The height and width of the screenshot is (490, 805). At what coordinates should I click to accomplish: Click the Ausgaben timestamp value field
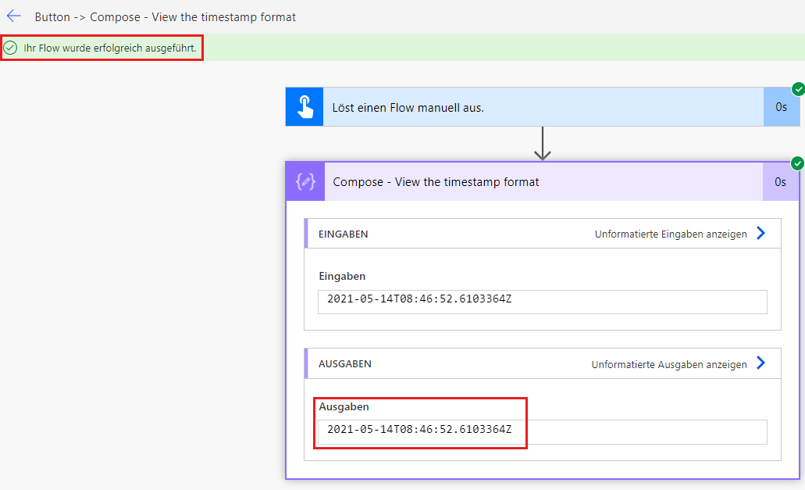point(543,432)
